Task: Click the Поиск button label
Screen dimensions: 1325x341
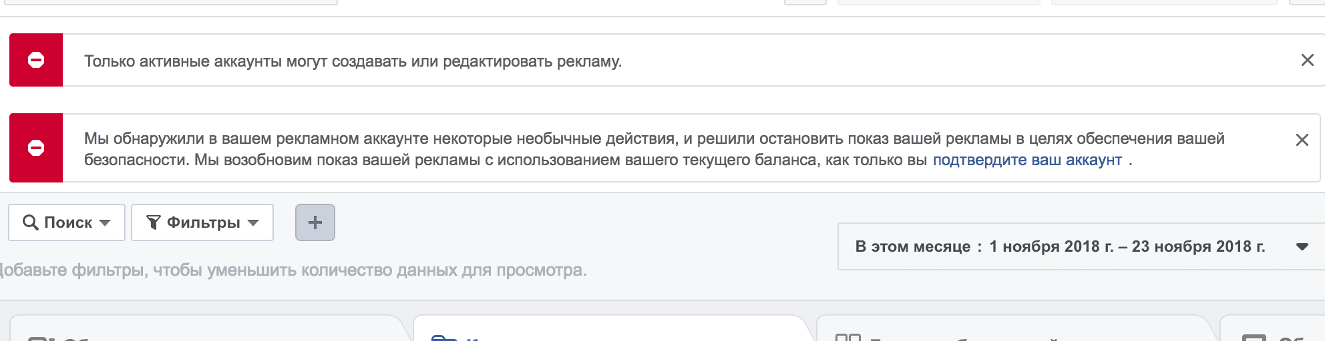Action: coord(68,222)
